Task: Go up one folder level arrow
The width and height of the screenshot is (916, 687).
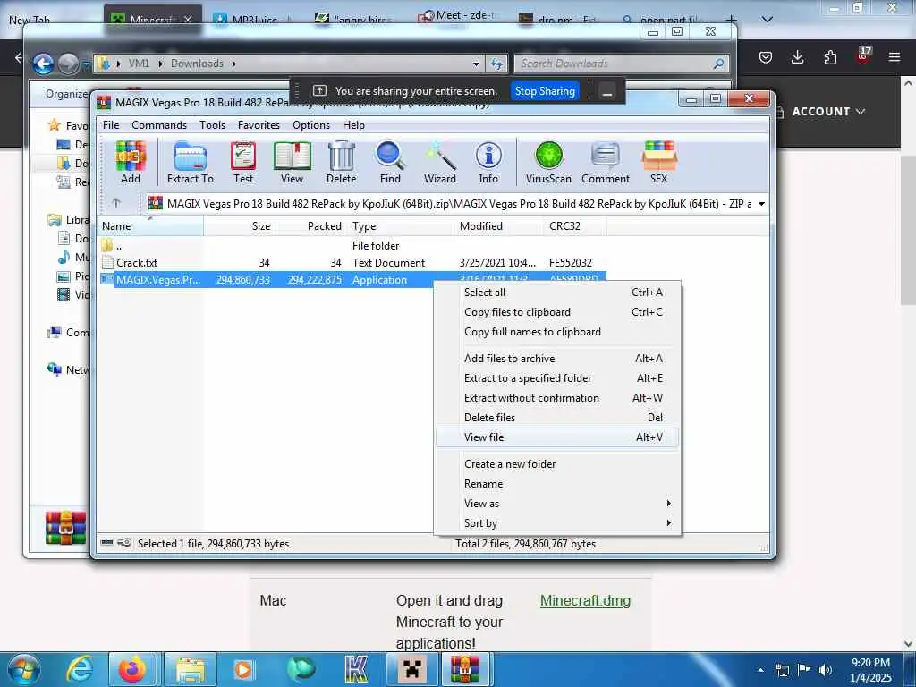Action: (116, 203)
